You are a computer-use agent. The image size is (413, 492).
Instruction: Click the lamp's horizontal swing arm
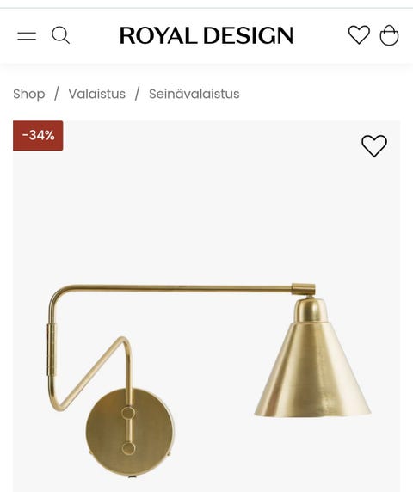pos(176,288)
